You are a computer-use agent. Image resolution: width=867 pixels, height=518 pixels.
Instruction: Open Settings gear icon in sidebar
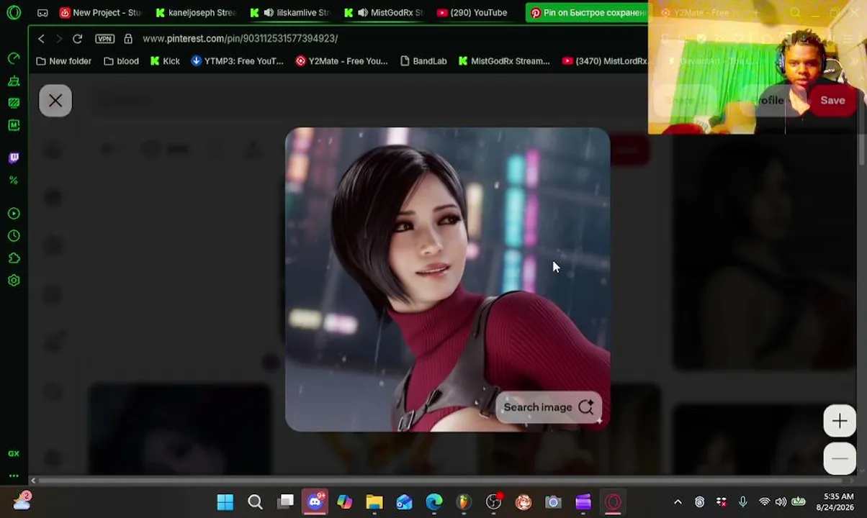(x=14, y=281)
